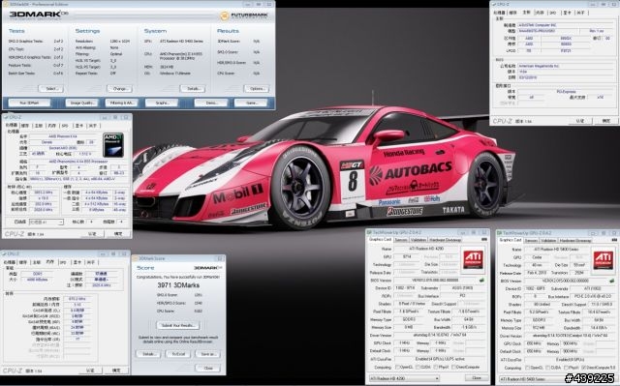
Task: Open Sensors tab in HD 4290 GPU-Z
Action: click(x=401, y=240)
